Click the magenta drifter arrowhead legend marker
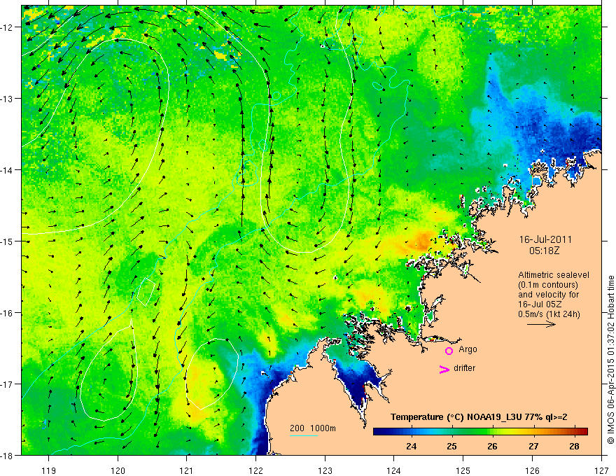616x476 pixels. coord(444,369)
